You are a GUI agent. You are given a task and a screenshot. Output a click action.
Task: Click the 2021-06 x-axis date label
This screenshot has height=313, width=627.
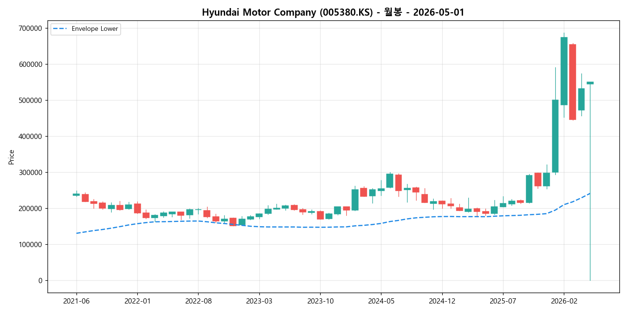(x=76, y=301)
